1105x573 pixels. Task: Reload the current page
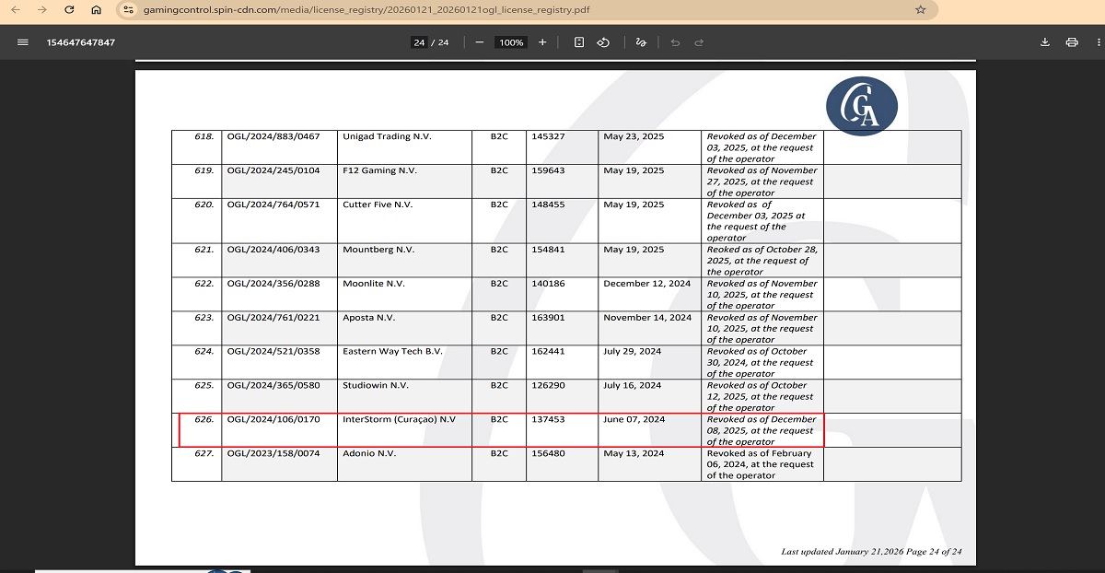coord(69,10)
